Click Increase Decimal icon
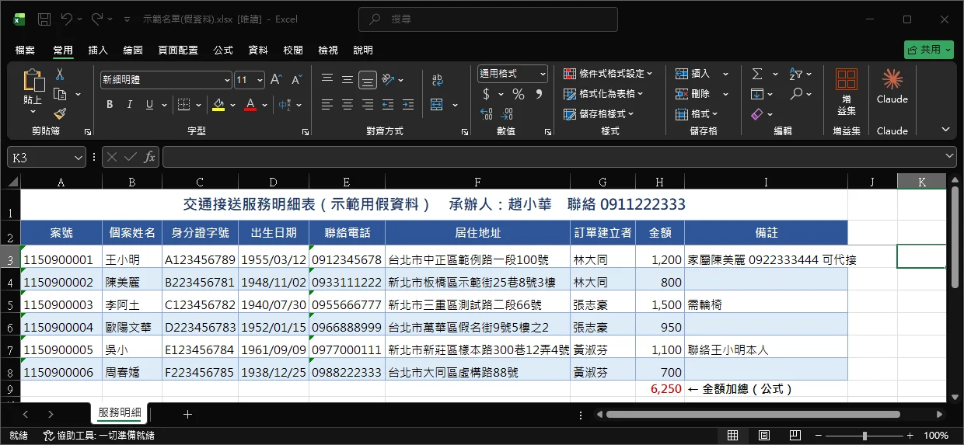This screenshot has width=964, height=445. coord(487,114)
